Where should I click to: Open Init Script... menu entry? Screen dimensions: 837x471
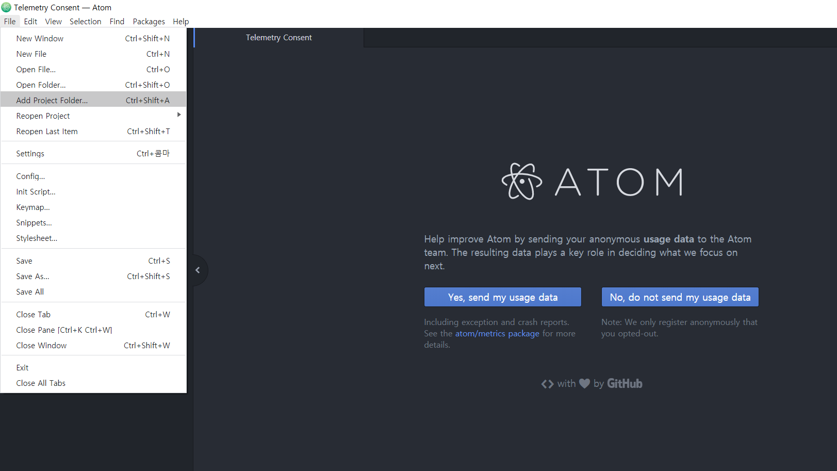pyautogui.click(x=93, y=192)
